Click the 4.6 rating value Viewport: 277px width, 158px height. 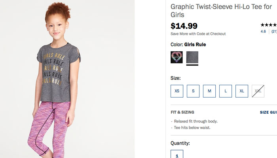(x=263, y=32)
